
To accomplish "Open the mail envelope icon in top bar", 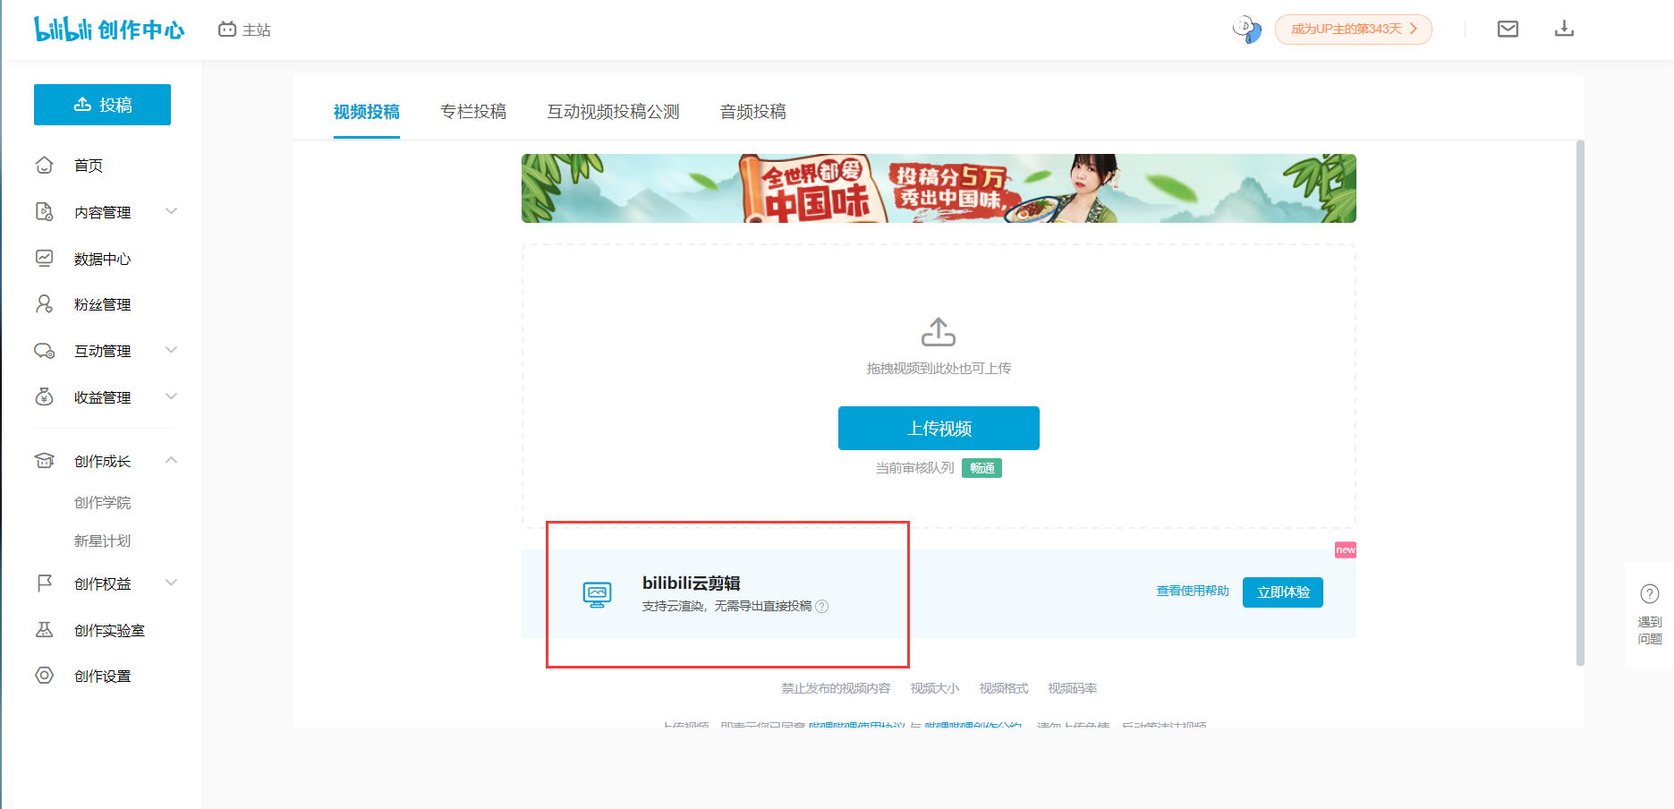I will (x=1508, y=28).
